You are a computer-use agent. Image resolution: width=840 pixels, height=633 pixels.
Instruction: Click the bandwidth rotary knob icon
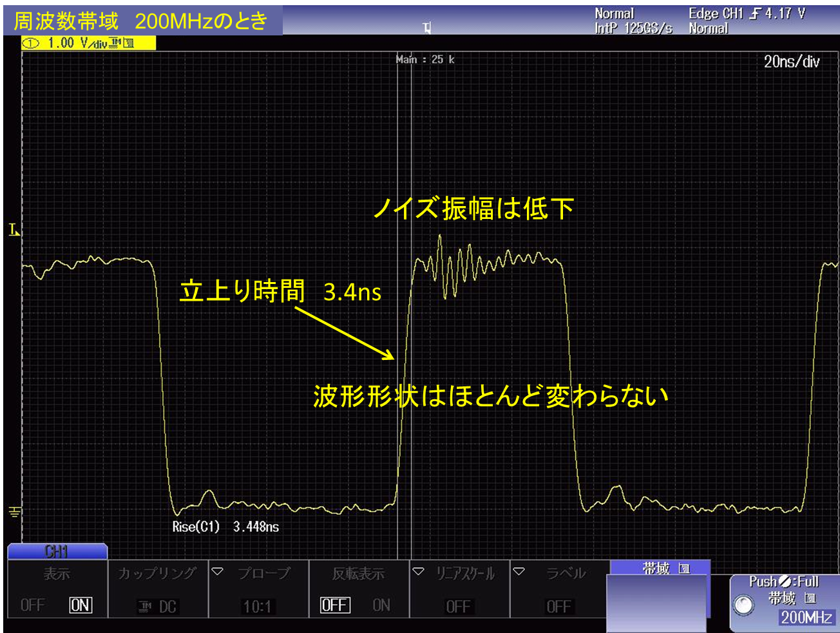743,605
